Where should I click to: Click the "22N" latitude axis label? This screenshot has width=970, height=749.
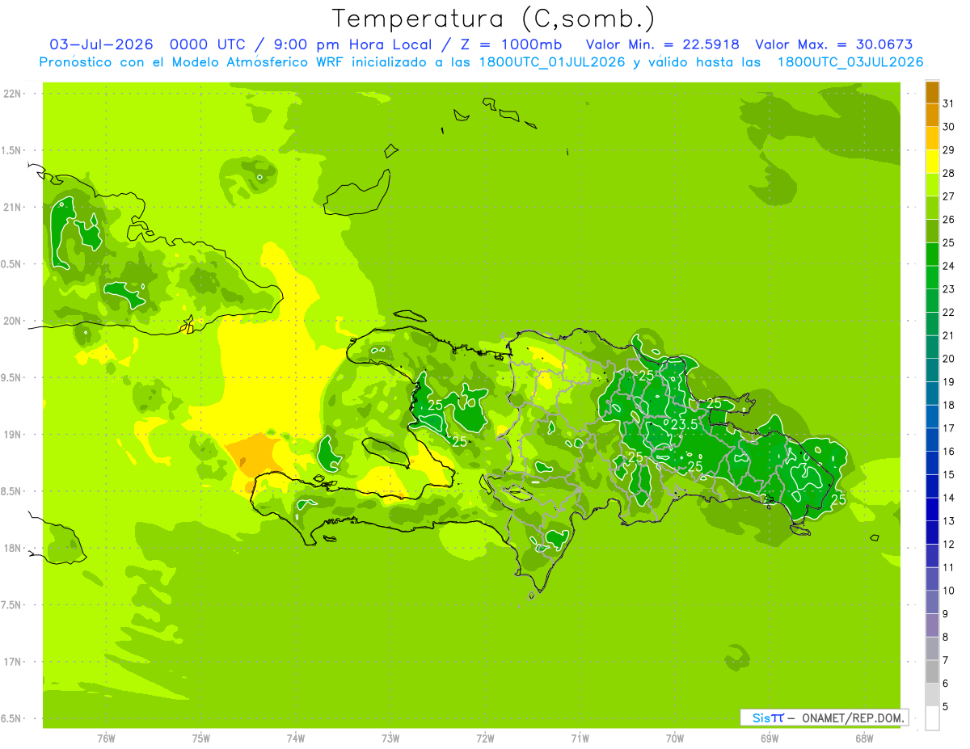pos(12,94)
